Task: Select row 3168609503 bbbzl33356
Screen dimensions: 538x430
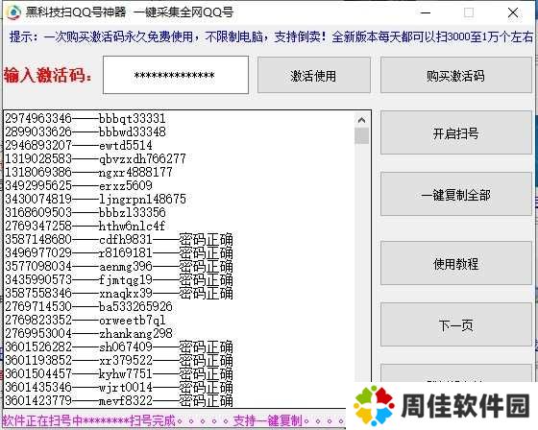Action: tap(86, 212)
